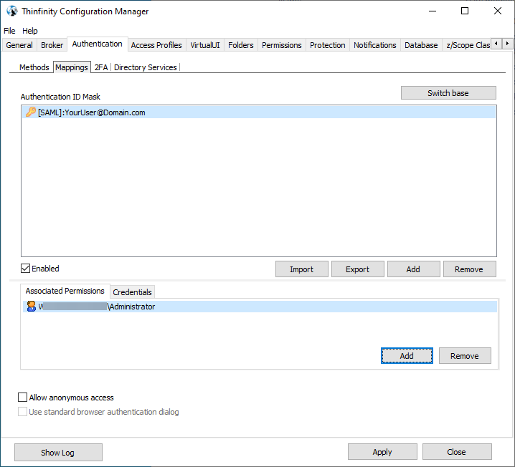Open the z/Scope Classic tab
This screenshot has height=467, width=515.
tap(468, 45)
